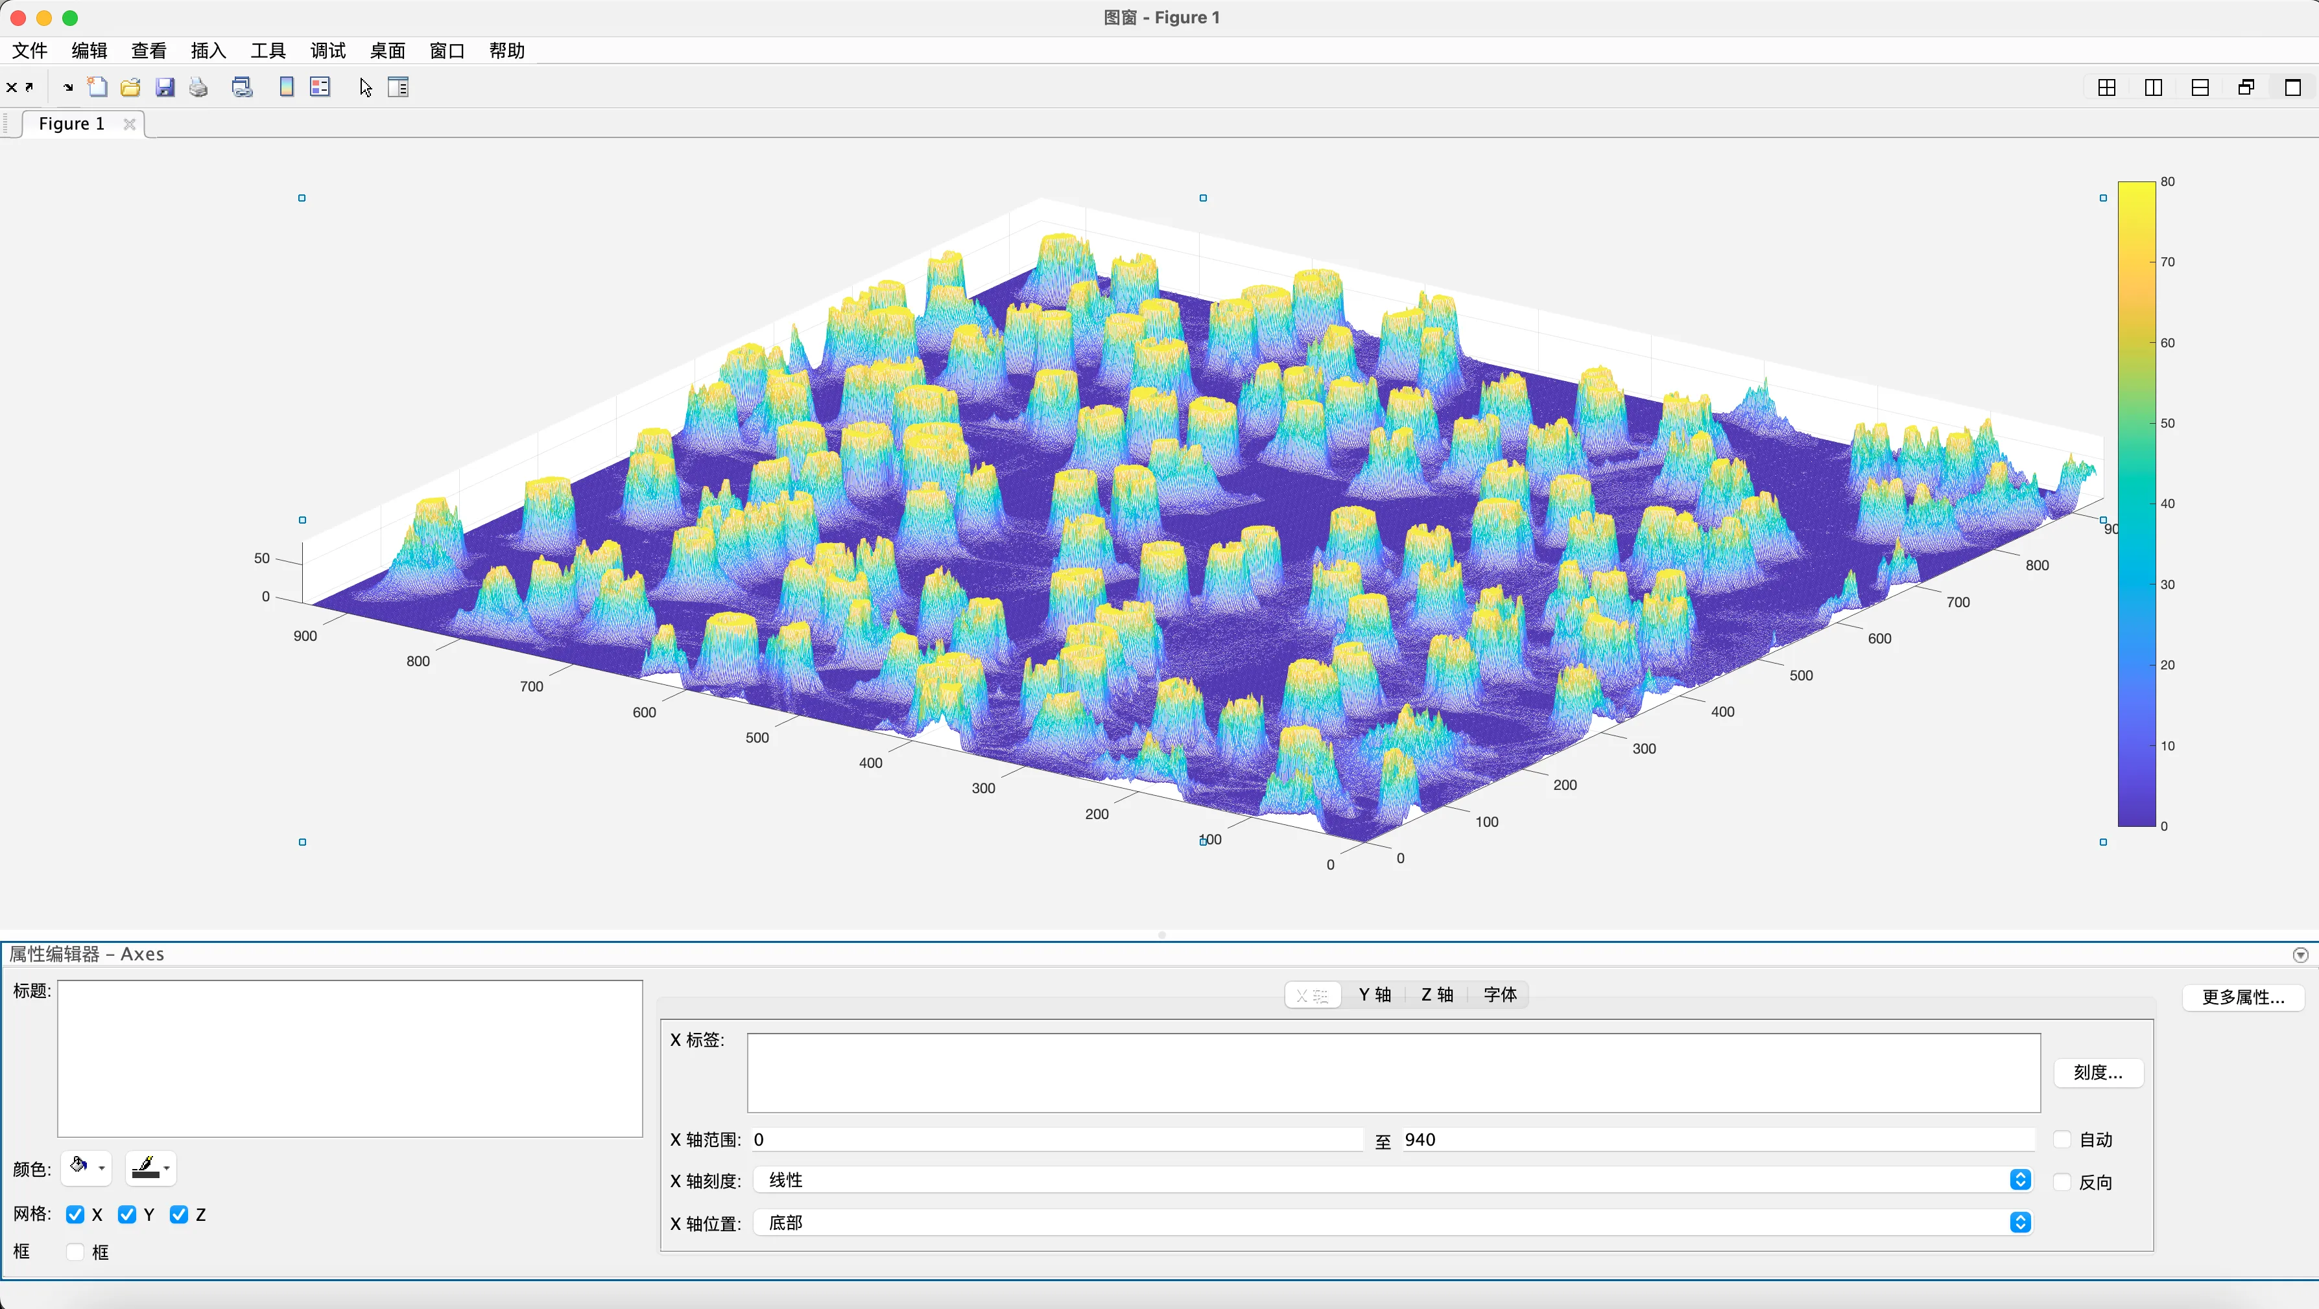Open the X 轴位置 position dropdown
Screen dimensions: 2319x1309
tap(1393, 1223)
